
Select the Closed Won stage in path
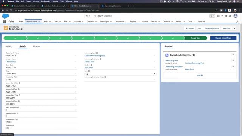coord(195,38)
